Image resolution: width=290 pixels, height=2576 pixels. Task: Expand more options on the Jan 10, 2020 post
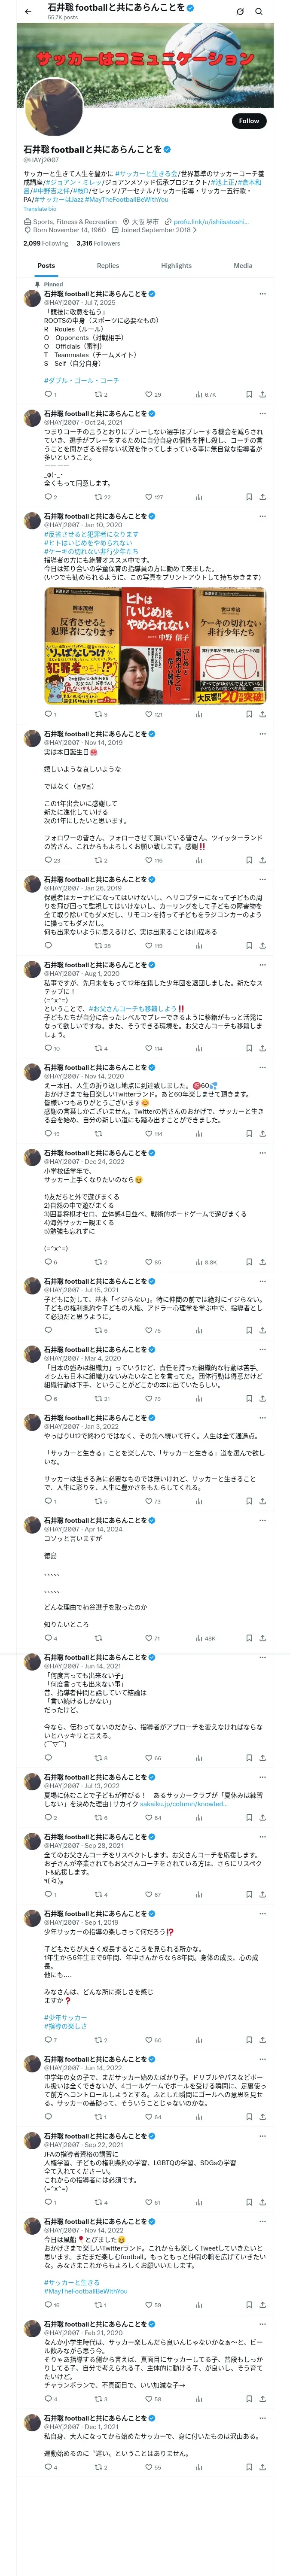(262, 516)
